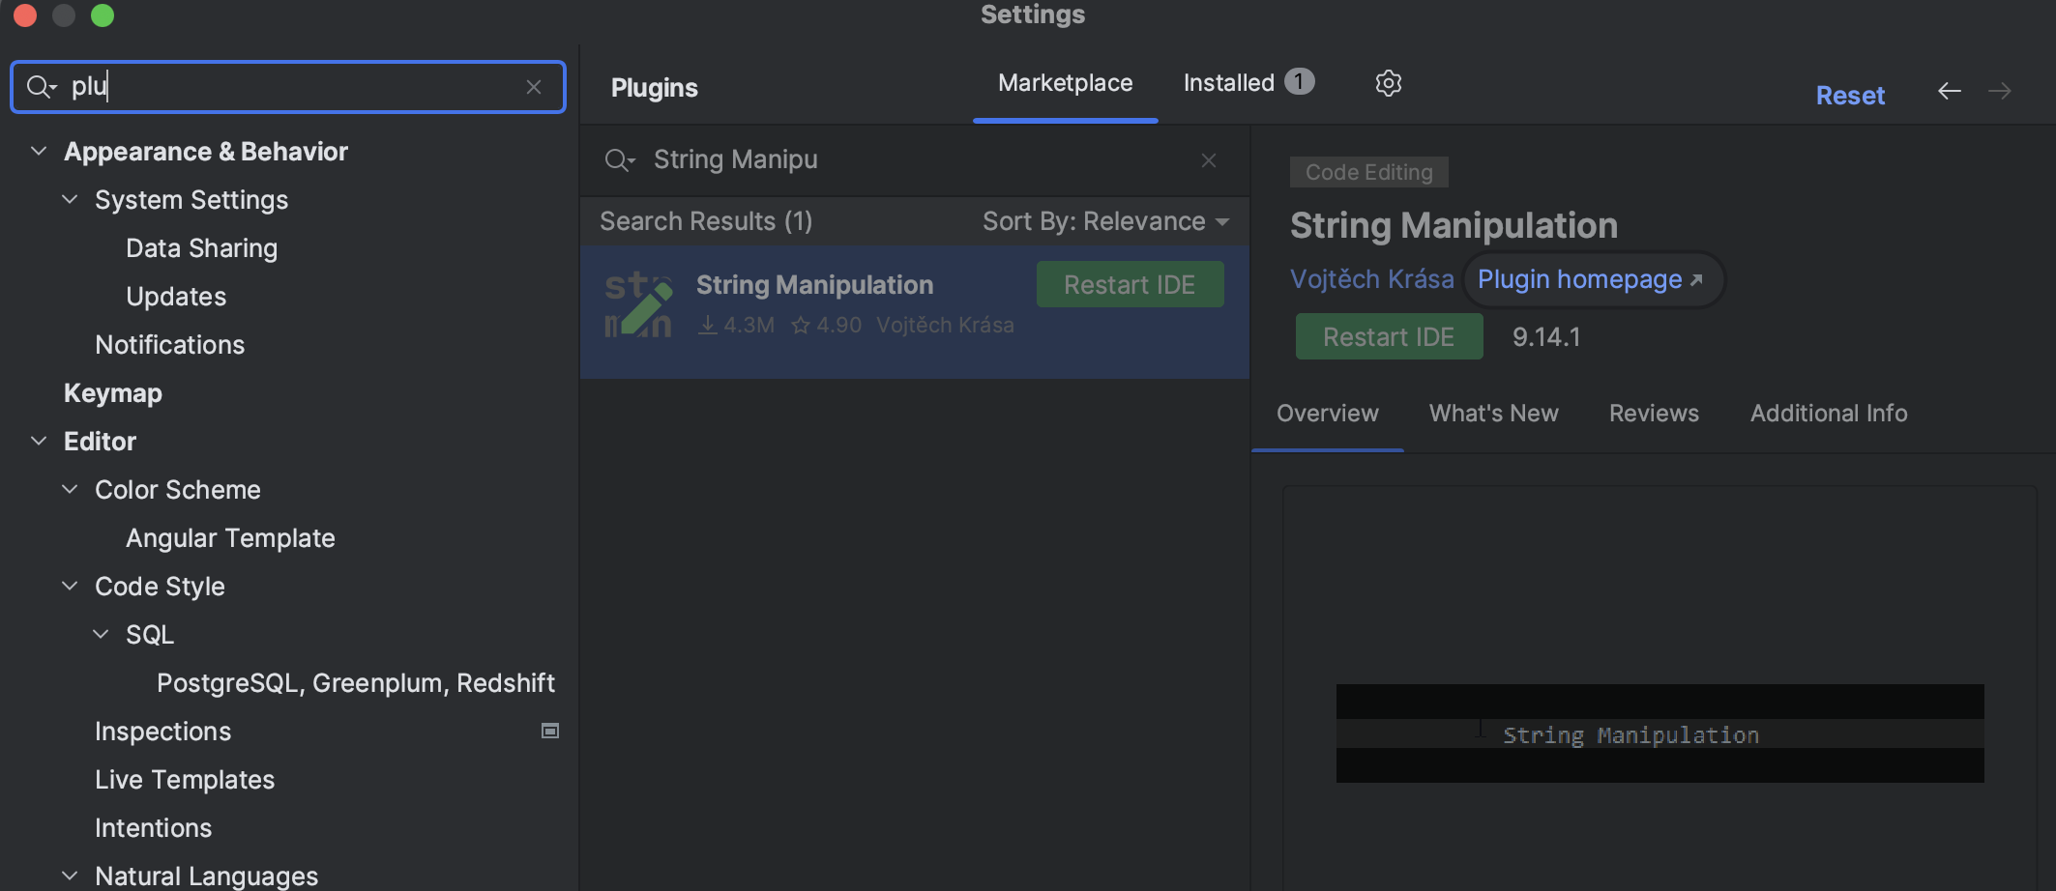Open the Overview tab
Image resolution: width=2056 pixels, height=891 pixels.
click(x=1327, y=414)
